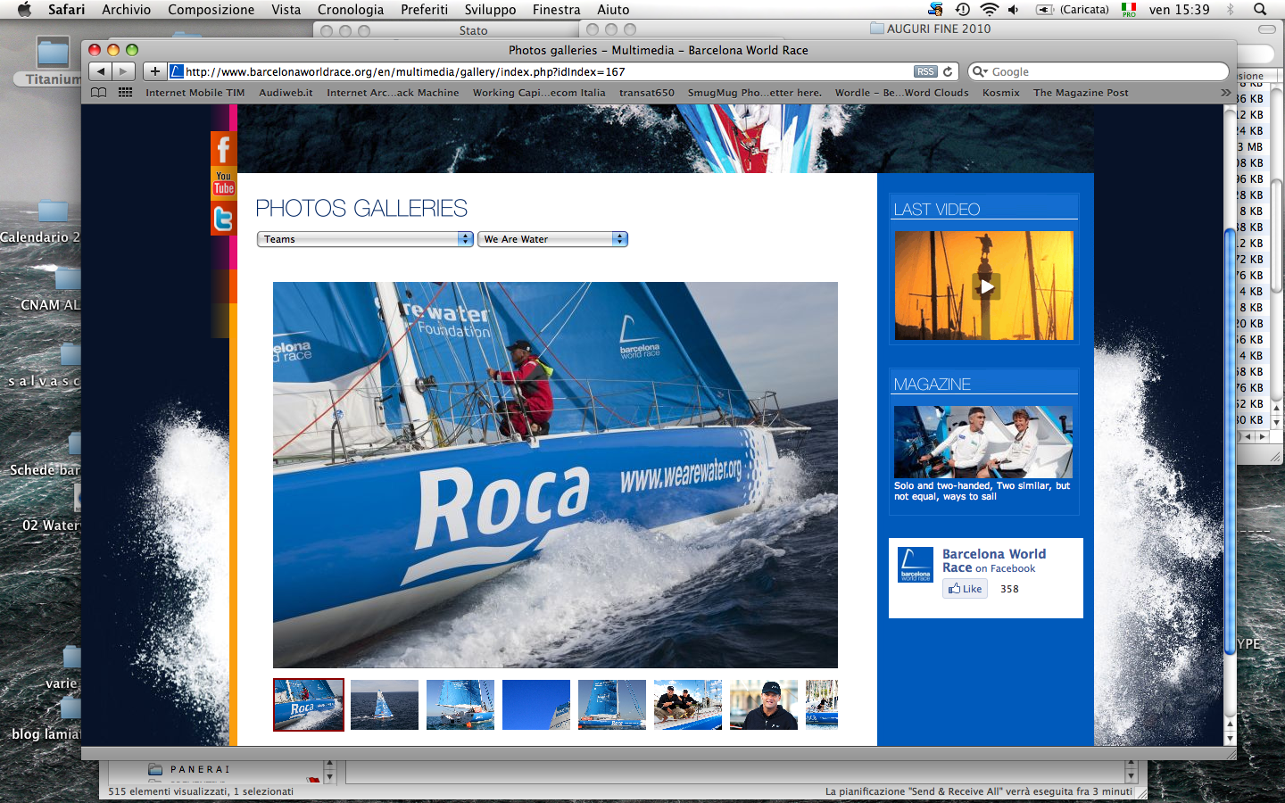Click the main Roca boat photo

tap(555, 475)
